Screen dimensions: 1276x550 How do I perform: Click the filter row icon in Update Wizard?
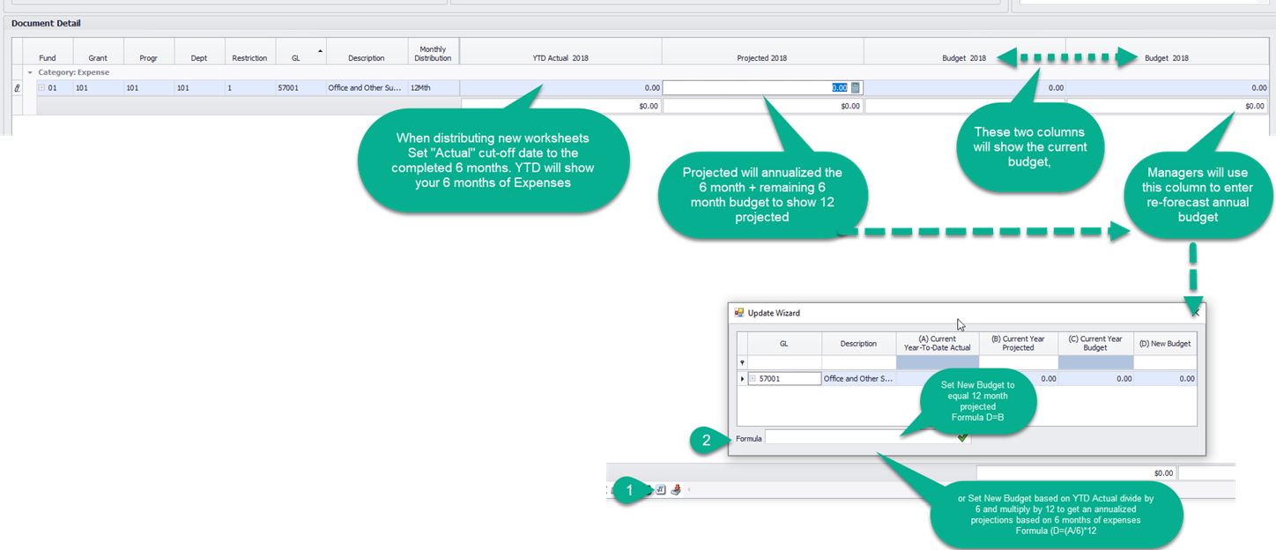tap(742, 362)
